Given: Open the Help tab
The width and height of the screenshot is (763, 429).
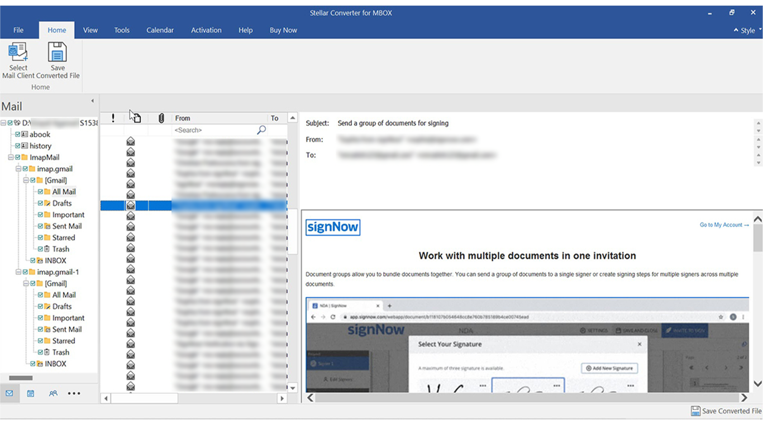Looking at the screenshot, I should tap(246, 30).
